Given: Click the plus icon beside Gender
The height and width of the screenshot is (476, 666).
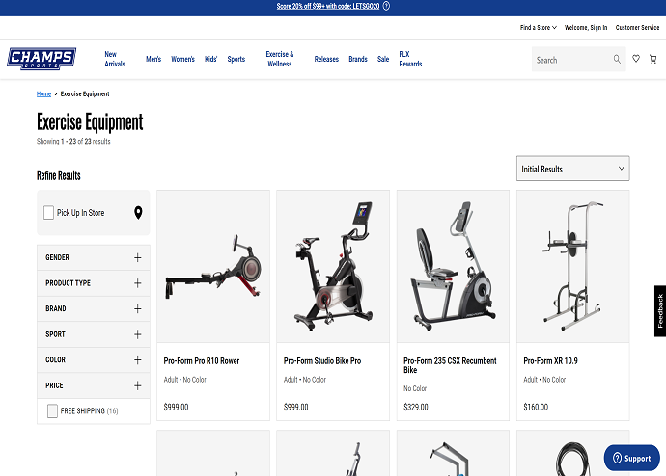Looking at the screenshot, I should coord(138,257).
